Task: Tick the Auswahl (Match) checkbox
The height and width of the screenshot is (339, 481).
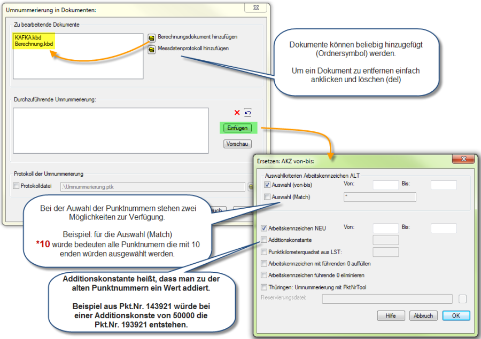Action: click(x=267, y=197)
